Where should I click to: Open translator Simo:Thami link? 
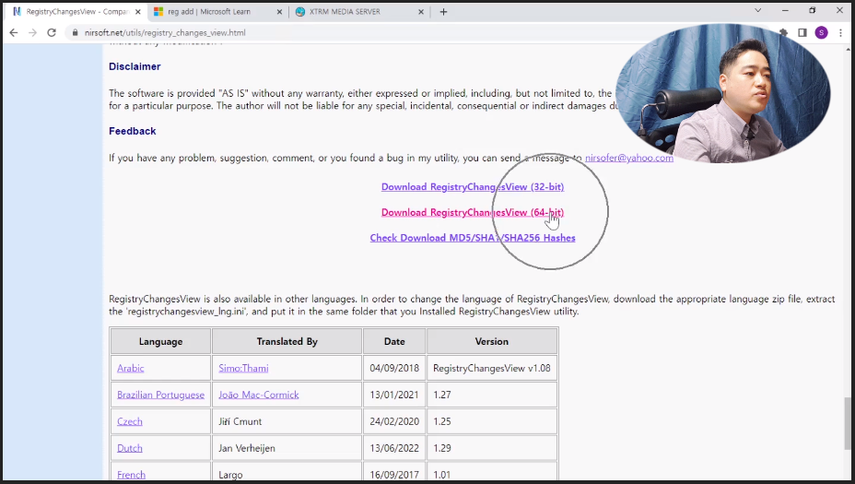pyautogui.click(x=243, y=369)
